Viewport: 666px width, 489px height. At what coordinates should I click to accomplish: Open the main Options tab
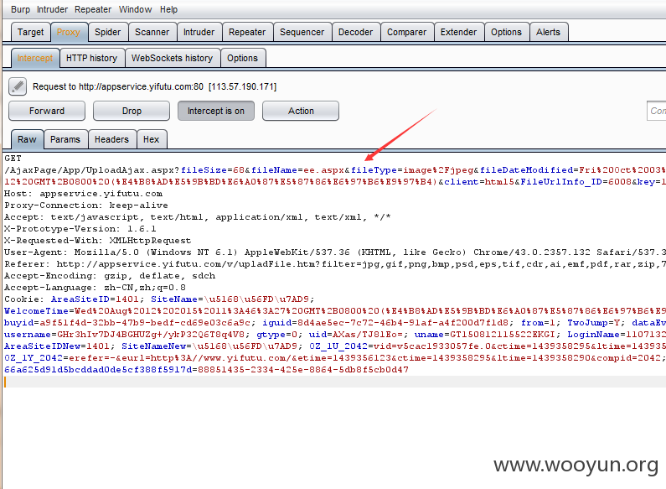pyautogui.click(x=506, y=33)
